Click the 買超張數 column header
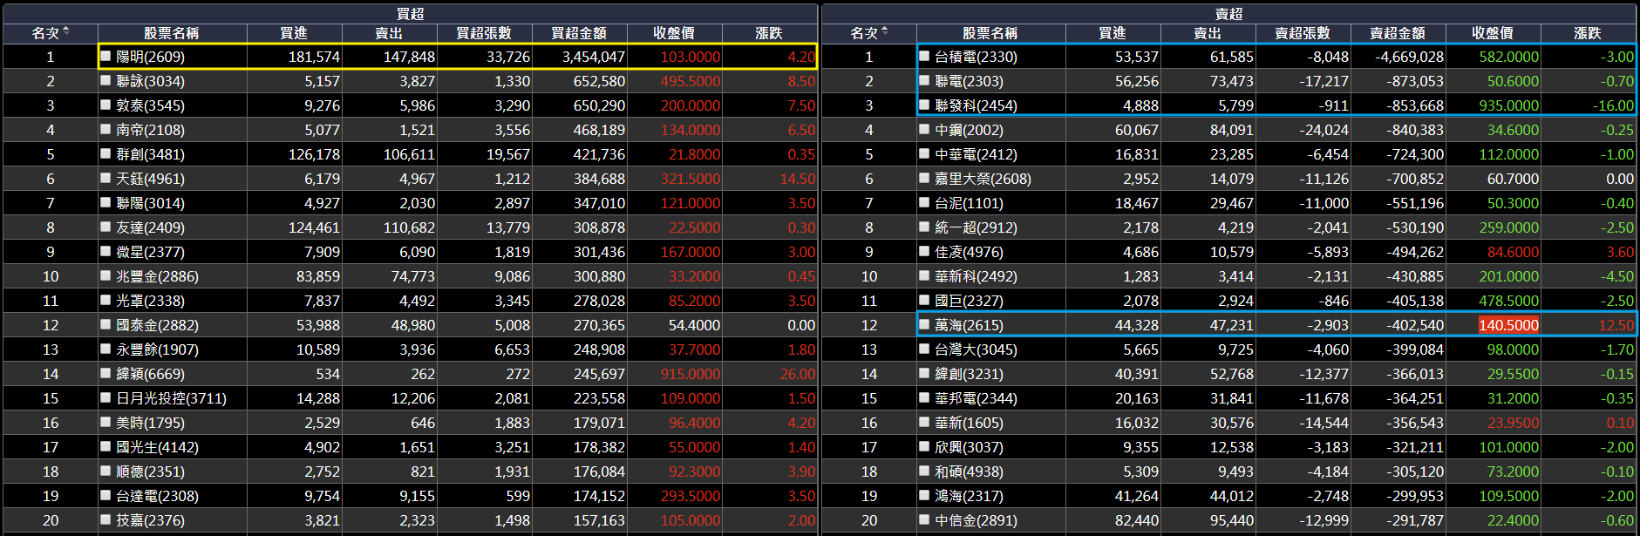Screen dimensions: 1640x536 tap(484, 33)
